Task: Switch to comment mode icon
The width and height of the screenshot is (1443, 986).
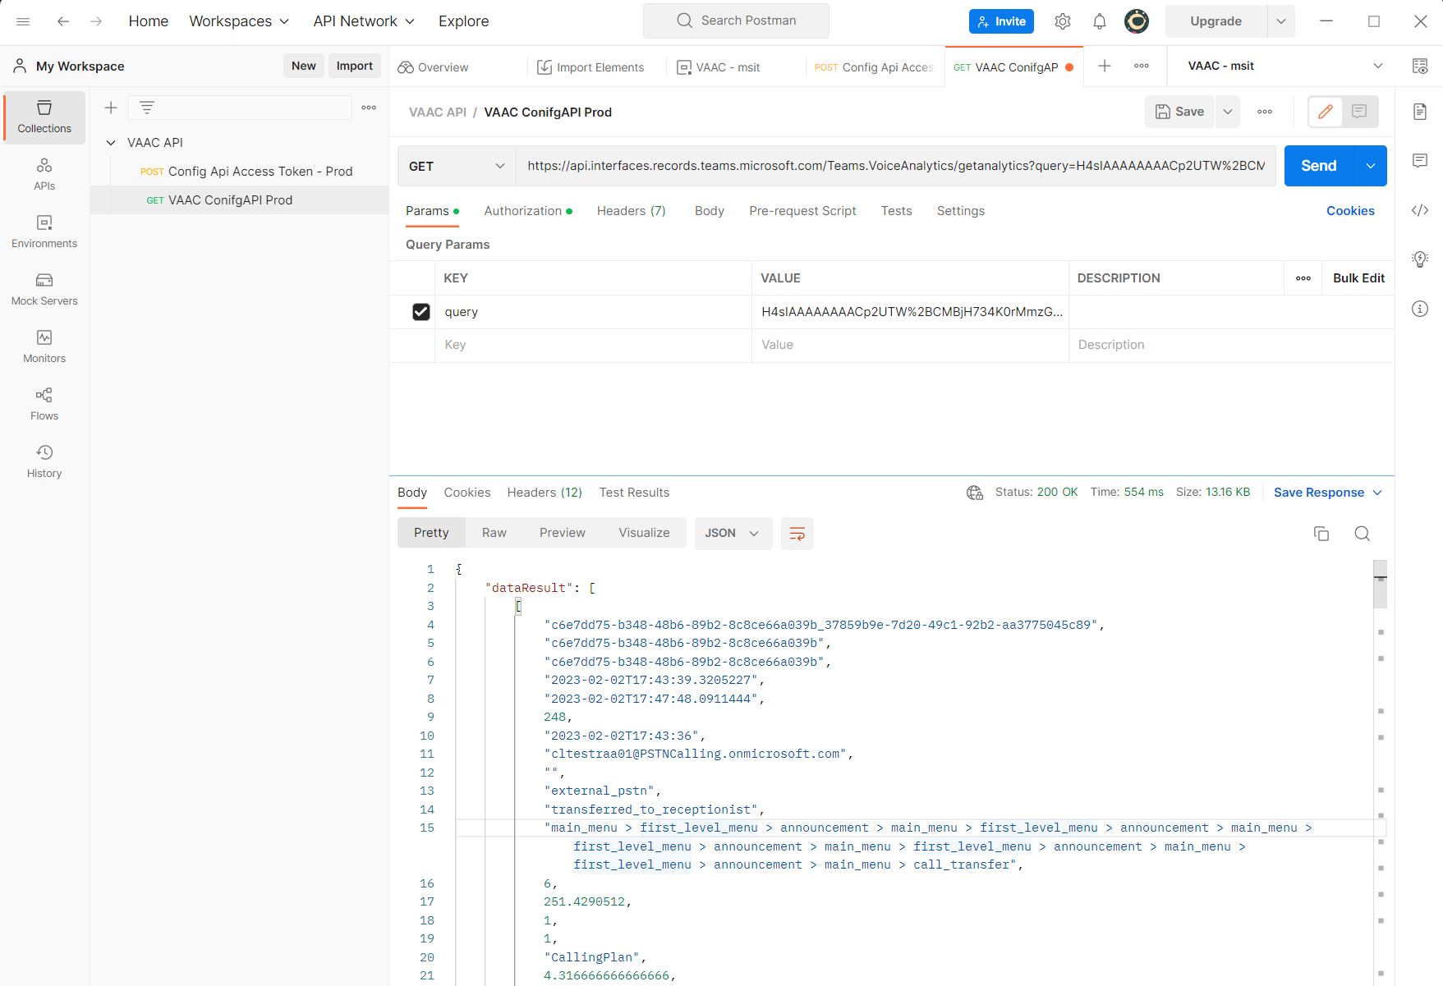Action: click(x=1359, y=112)
